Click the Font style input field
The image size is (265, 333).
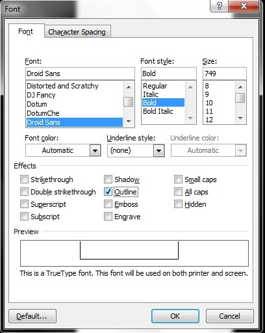169,73
